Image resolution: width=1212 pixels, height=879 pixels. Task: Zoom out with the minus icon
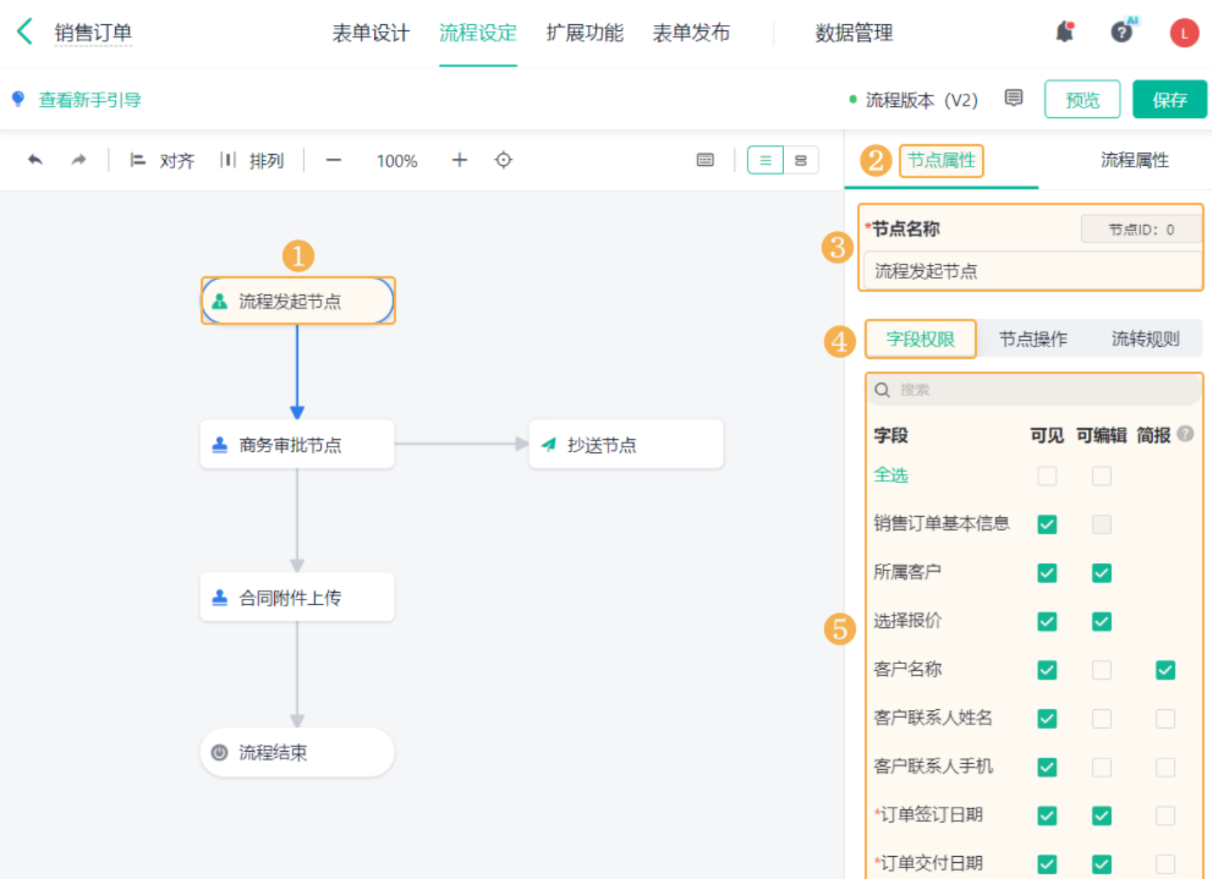click(333, 160)
